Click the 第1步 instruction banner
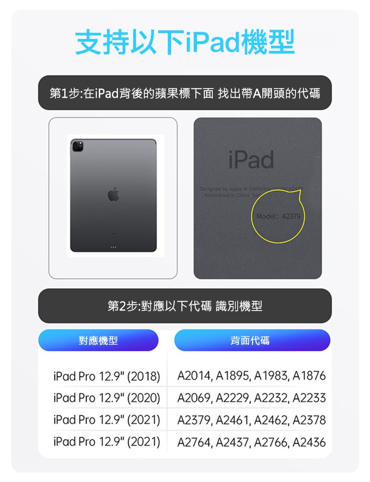Screen dimensions: 370x482 coord(185,93)
